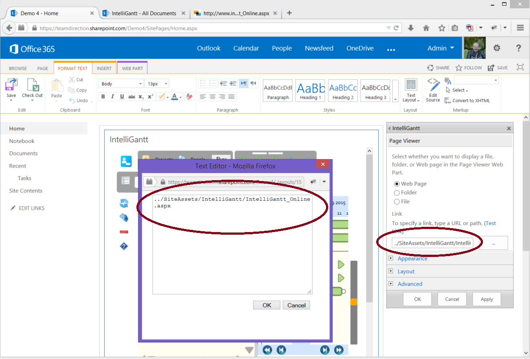This screenshot has height=359, width=530.
Task: Click the Cut scissors icon
Action: pyautogui.click(x=72, y=79)
